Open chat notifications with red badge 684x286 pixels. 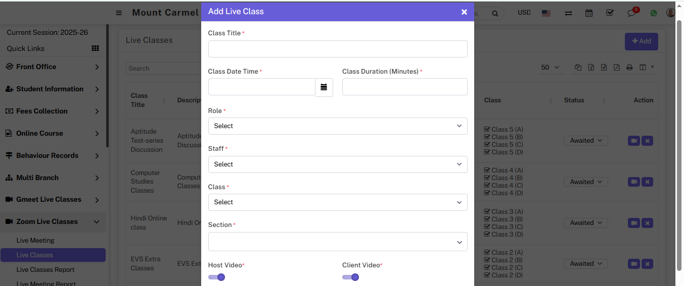(x=632, y=13)
